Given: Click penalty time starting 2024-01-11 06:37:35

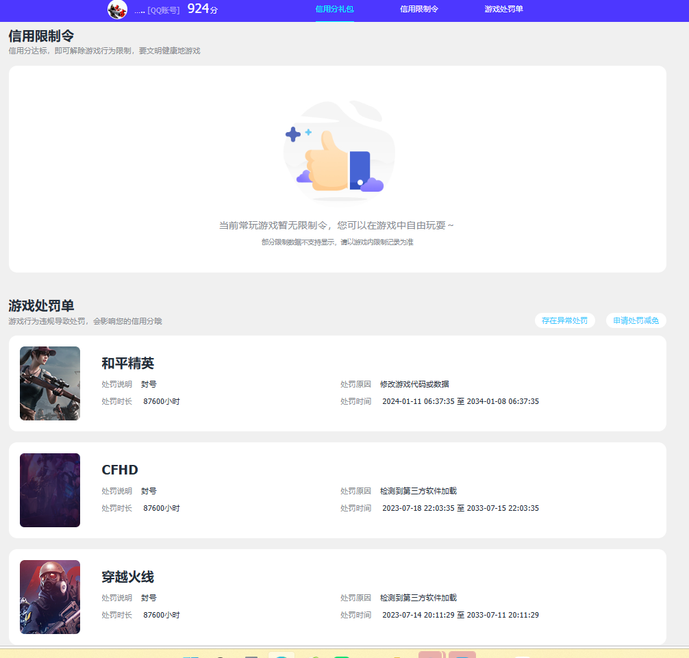Looking at the screenshot, I should [x=460, y=401].
